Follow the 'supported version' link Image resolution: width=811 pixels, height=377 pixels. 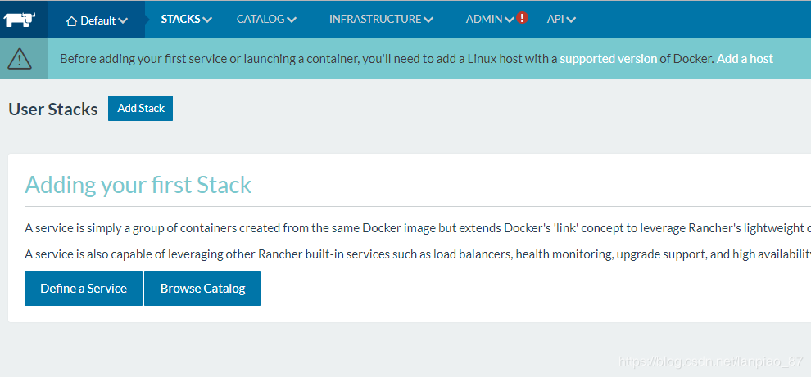(609, 59)
